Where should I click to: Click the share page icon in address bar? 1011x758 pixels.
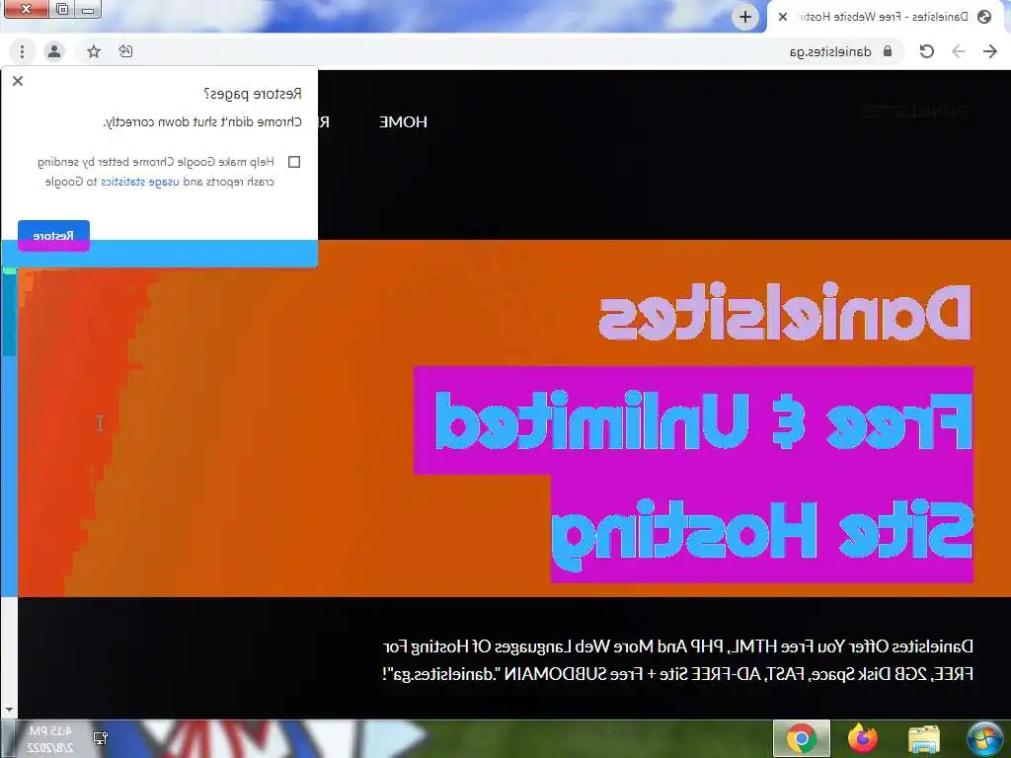125,51
